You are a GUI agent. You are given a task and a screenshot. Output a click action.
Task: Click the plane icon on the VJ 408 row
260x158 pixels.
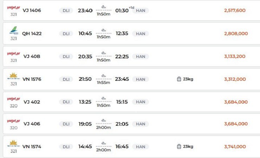point(103,53)
